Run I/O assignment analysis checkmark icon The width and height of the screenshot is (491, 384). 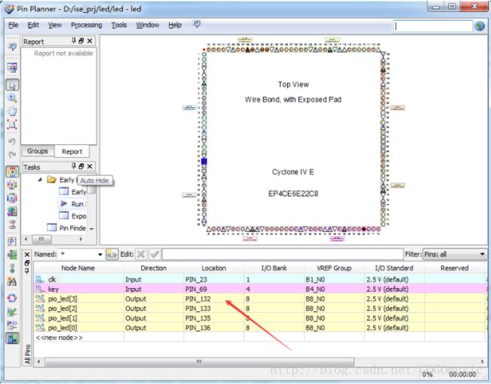pos(12,311)
